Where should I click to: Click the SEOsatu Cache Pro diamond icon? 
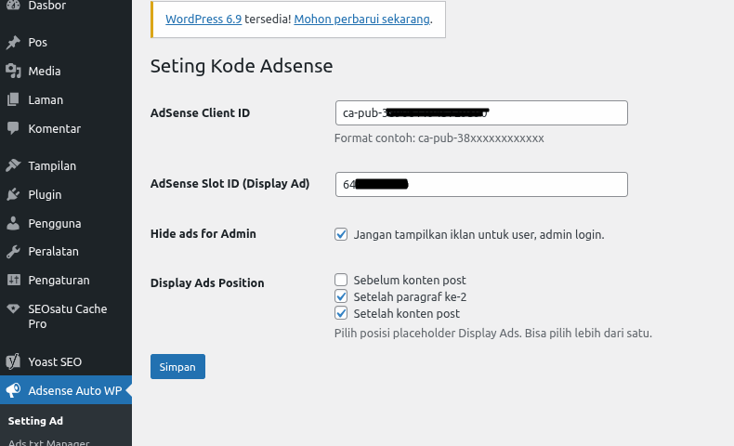click(13, 309)
